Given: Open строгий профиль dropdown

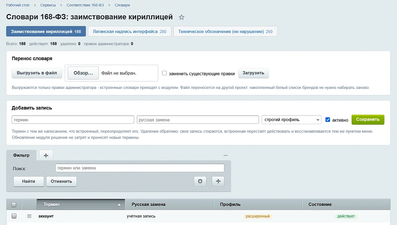Looking at the screenshot, I should (292, 119).
